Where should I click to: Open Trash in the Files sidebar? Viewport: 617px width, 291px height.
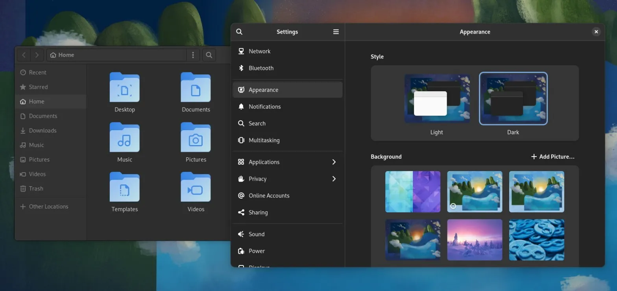36,189
